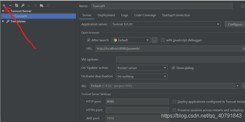Viewport: 245px width, 122px height.
Task: Click the URL input field
Action: click(x=170, y=49)
